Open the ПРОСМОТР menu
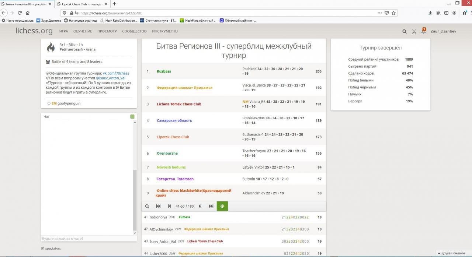 [107, 31]
